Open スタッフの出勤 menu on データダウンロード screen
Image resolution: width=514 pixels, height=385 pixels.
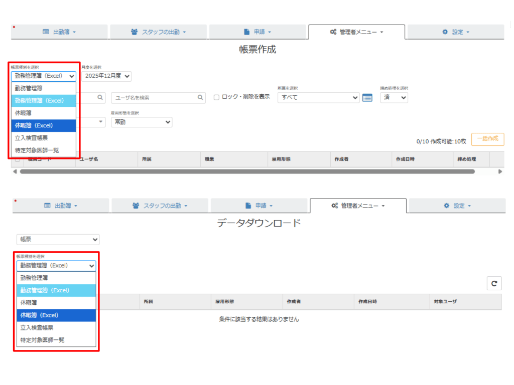point(160,206)
